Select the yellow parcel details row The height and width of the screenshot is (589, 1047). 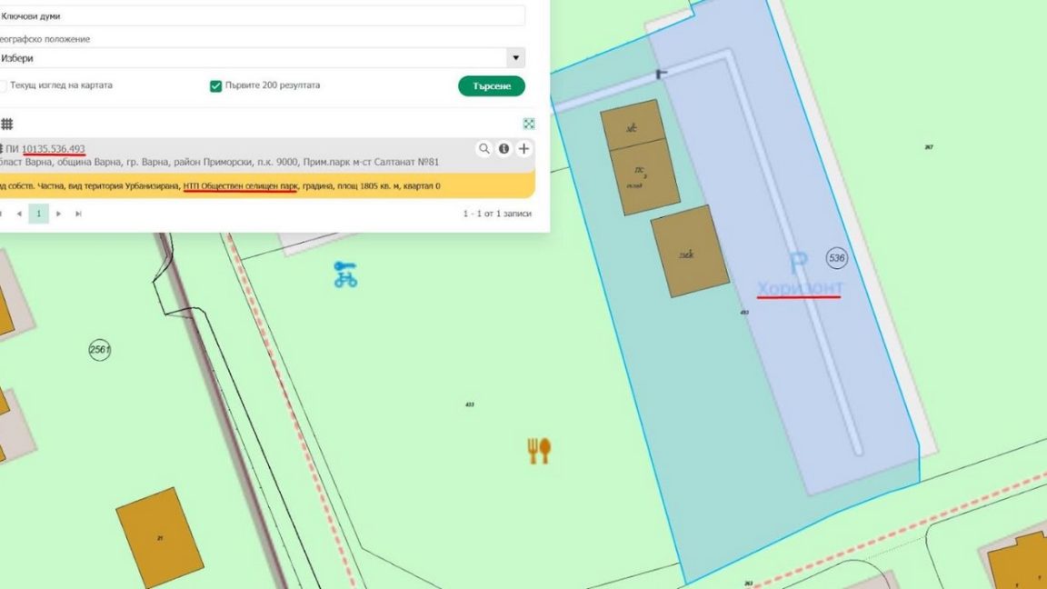click(x=264, y=186)
